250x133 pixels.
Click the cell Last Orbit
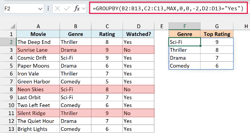(x=38, y=97)
